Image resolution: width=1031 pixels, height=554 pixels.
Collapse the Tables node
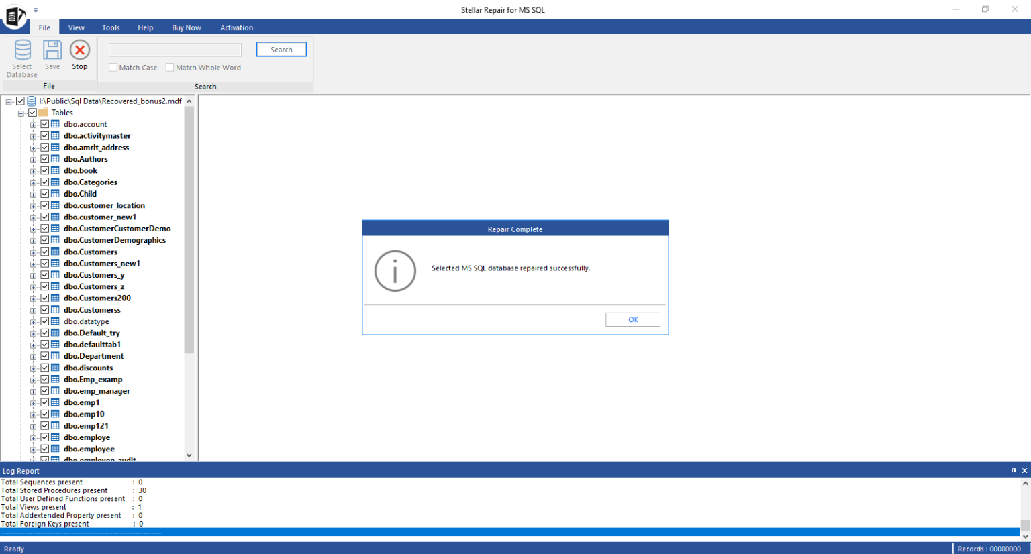[x=21, y=112]
